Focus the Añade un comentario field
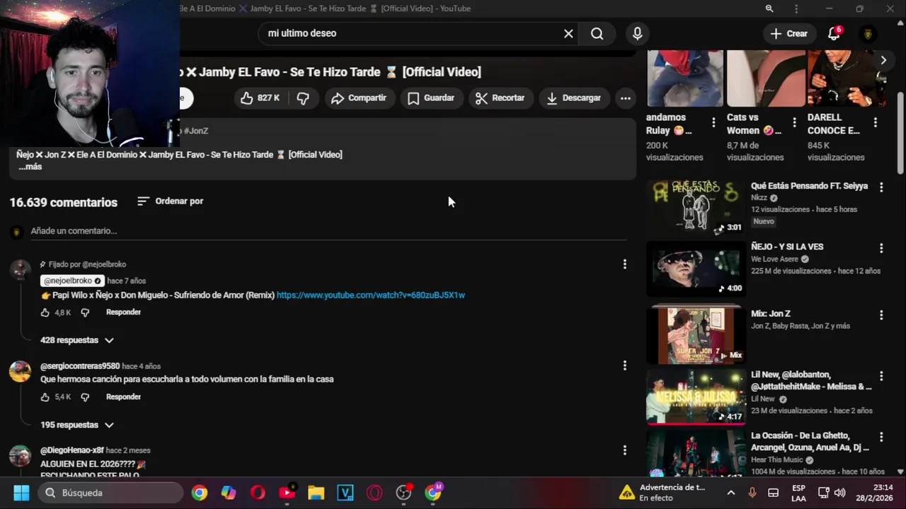Screen dimensions: 906x509 328,231
